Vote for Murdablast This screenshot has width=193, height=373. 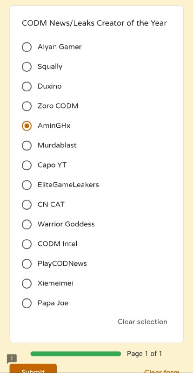coord(27,145)
